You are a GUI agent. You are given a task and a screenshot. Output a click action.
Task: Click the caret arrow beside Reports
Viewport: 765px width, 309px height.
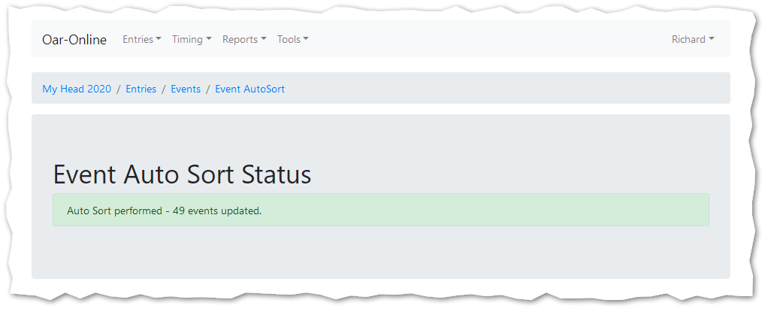coord(264,39)
